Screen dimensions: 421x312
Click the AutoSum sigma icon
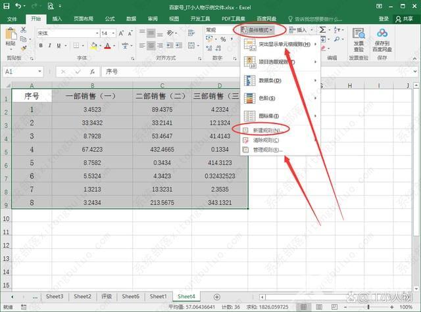(x=322, y=30)
